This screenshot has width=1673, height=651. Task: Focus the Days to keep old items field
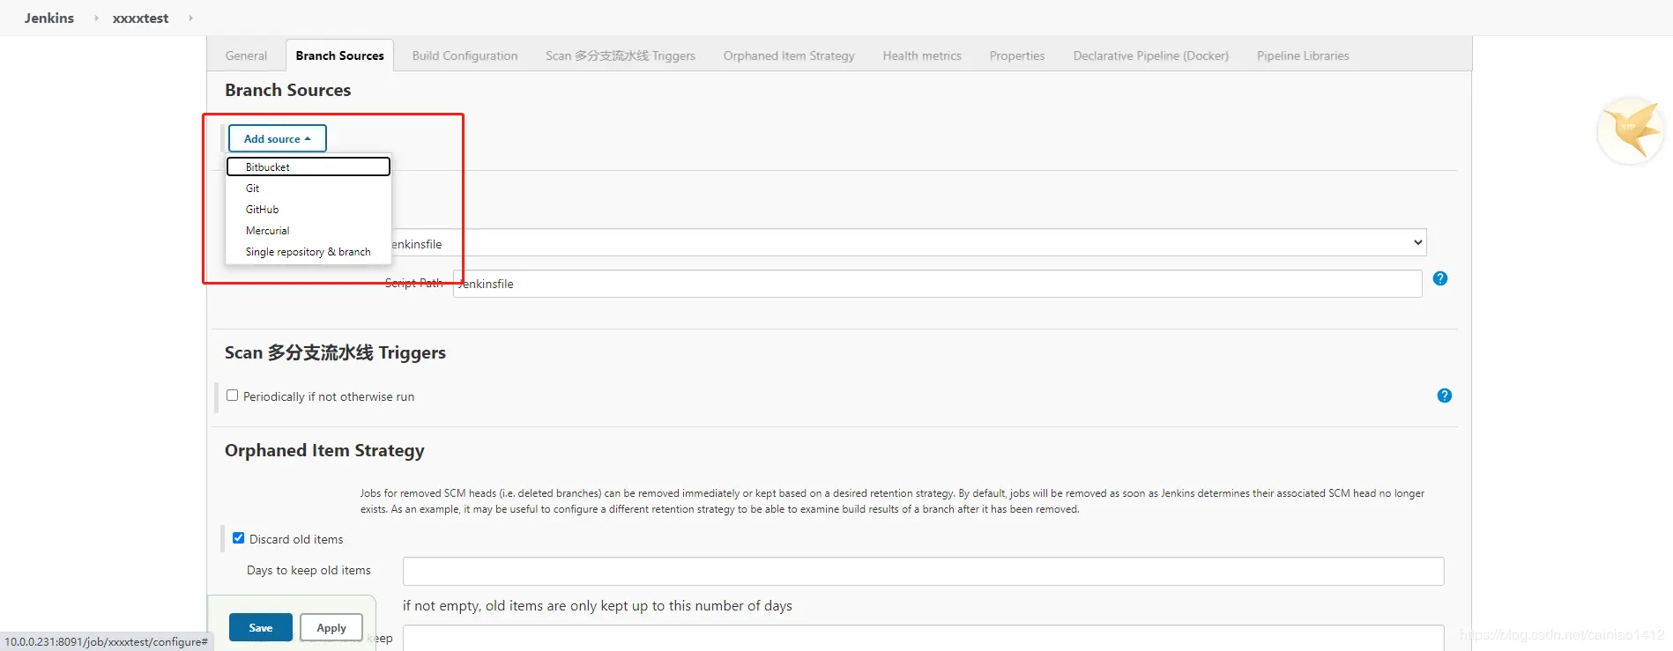tap(923, 571)
